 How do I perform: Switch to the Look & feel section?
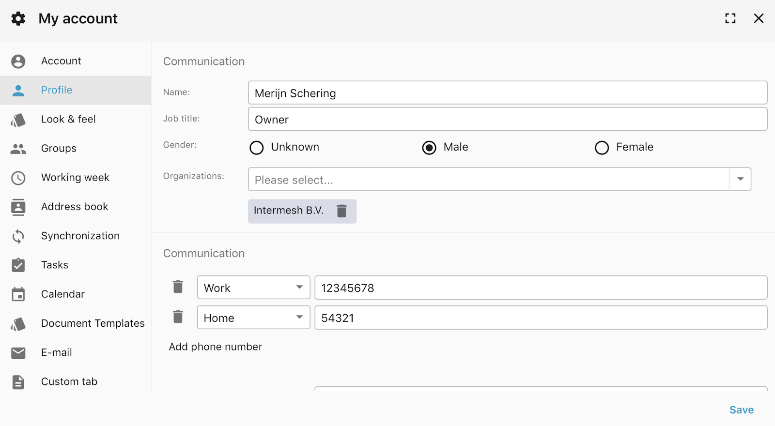click(x=68, y=120)
